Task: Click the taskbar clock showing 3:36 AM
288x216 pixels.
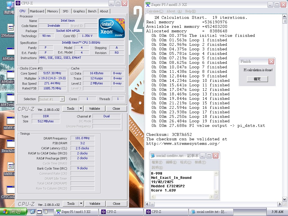Action: click(x=277, y=212)
